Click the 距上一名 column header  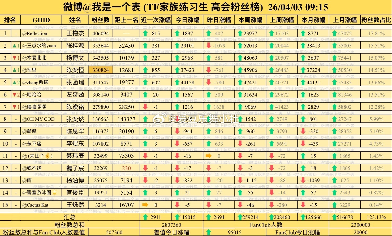pos(126,20)
